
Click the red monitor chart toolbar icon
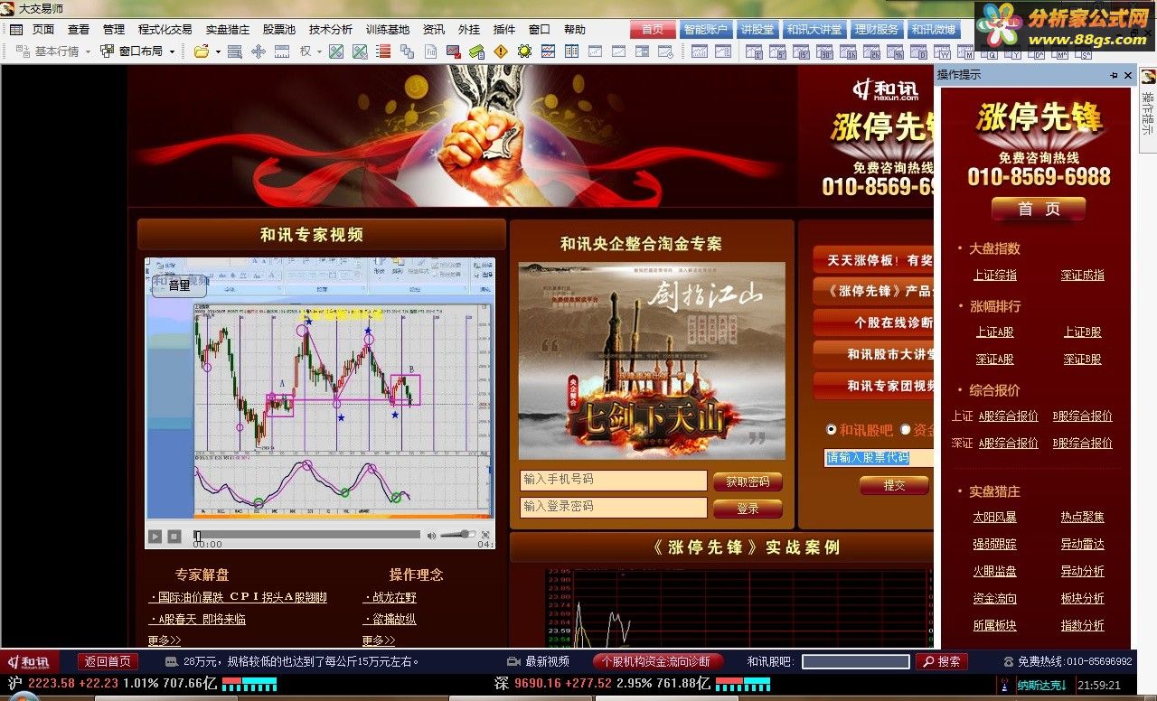[x=454, y=51]
